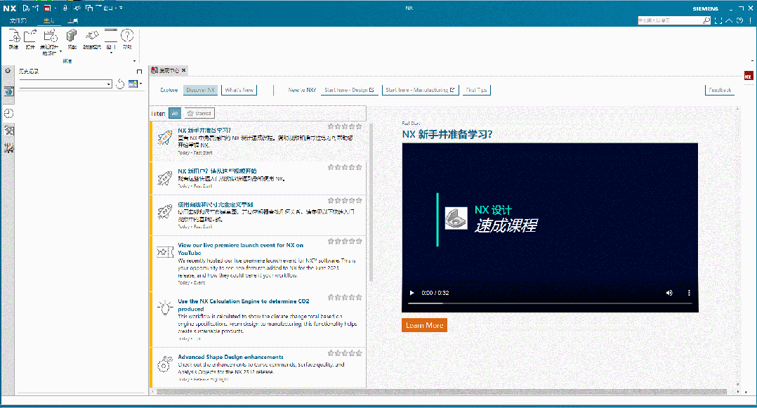Click the refresh arrow in the History panel

[x=120, y=84]
